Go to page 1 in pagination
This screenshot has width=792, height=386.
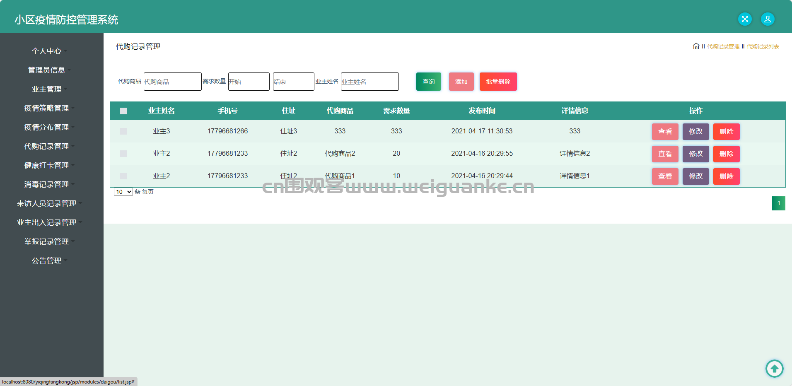[779, 203]
